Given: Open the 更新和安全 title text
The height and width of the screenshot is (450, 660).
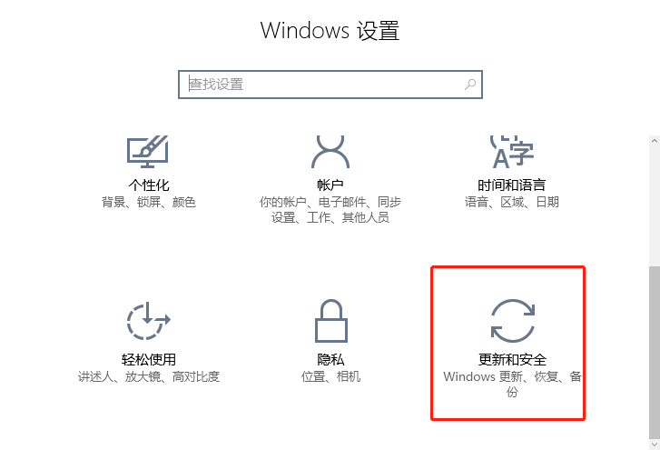Looking at the screenshot, I should point(512,359).
